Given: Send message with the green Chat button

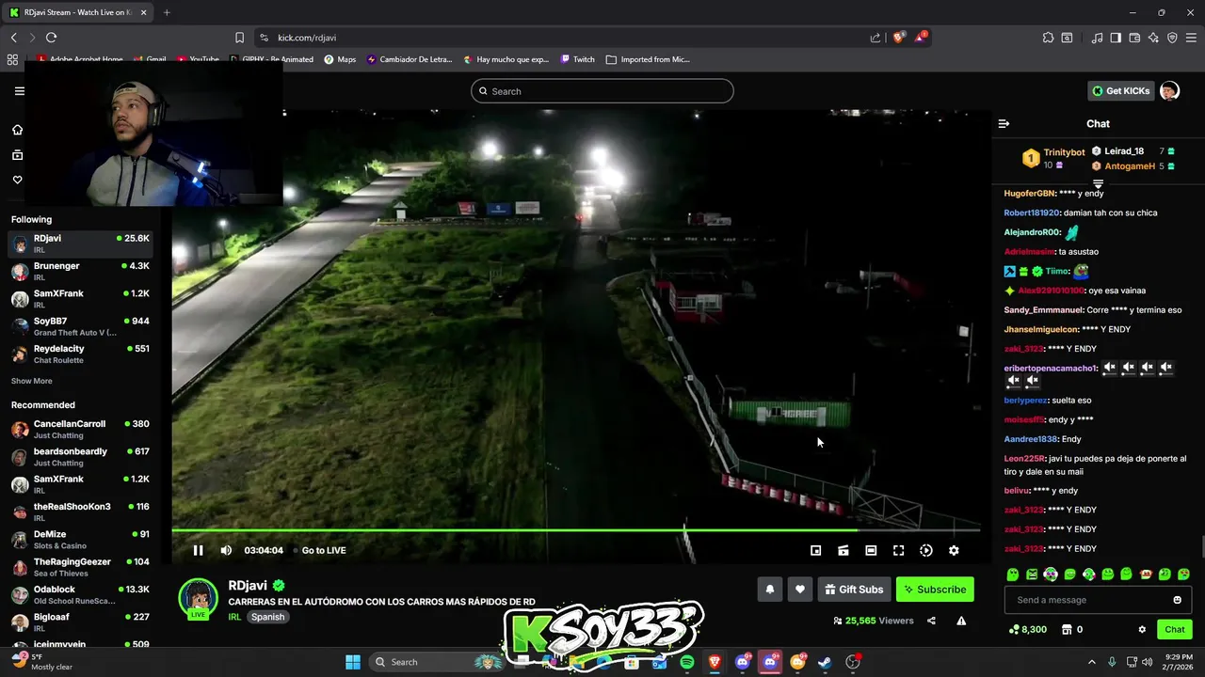Looking at the screenshot, I should [x=1175, y=629].
